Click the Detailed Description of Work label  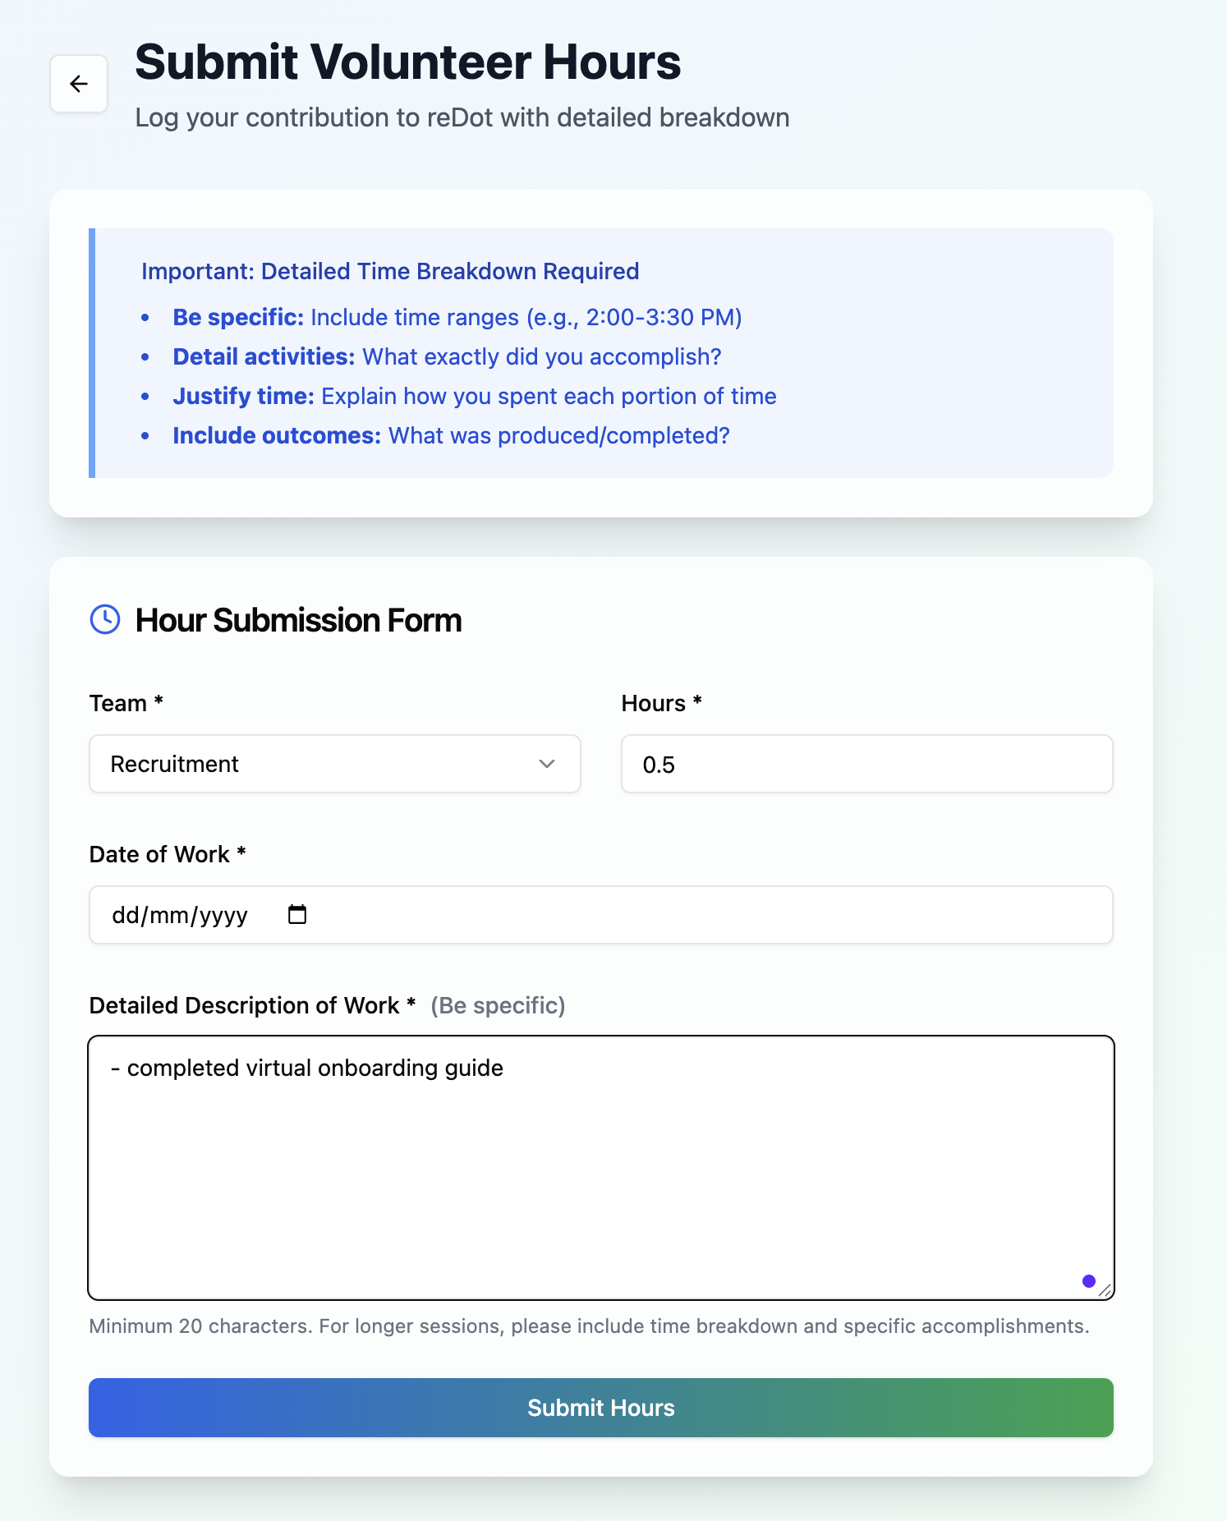(244, 1005)
